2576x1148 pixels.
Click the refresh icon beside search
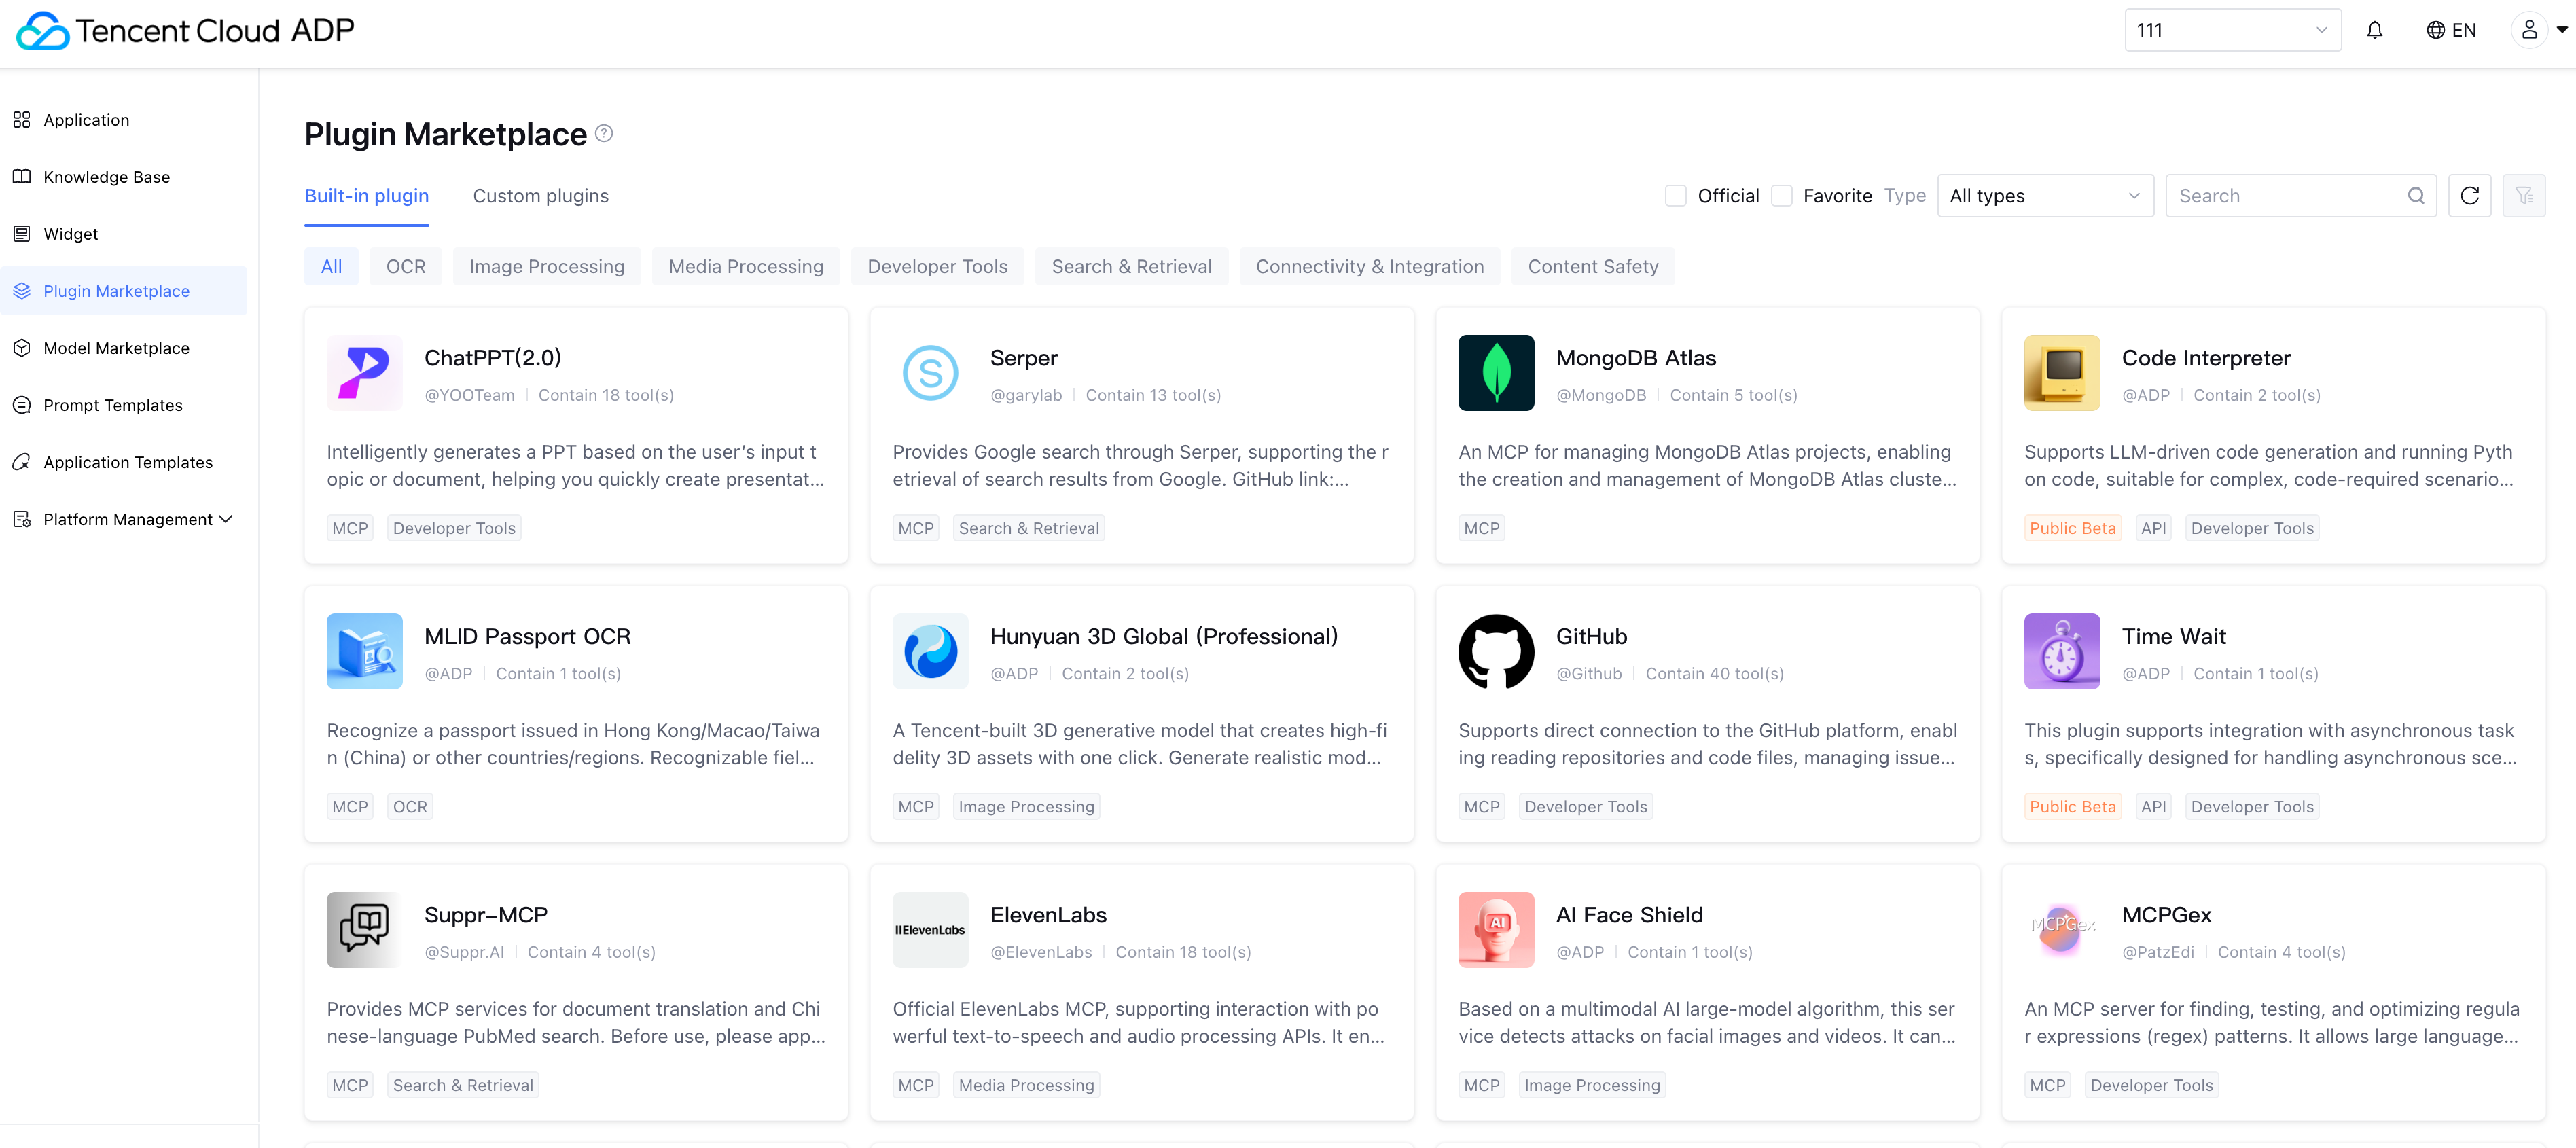(x=2469, y=196)
